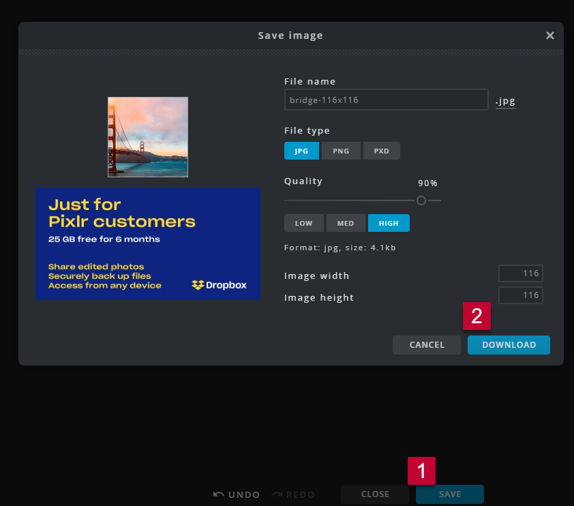Screen dimensions: 574x506
Task: Click the Quality slider handle
Action: tap(421, 200)
